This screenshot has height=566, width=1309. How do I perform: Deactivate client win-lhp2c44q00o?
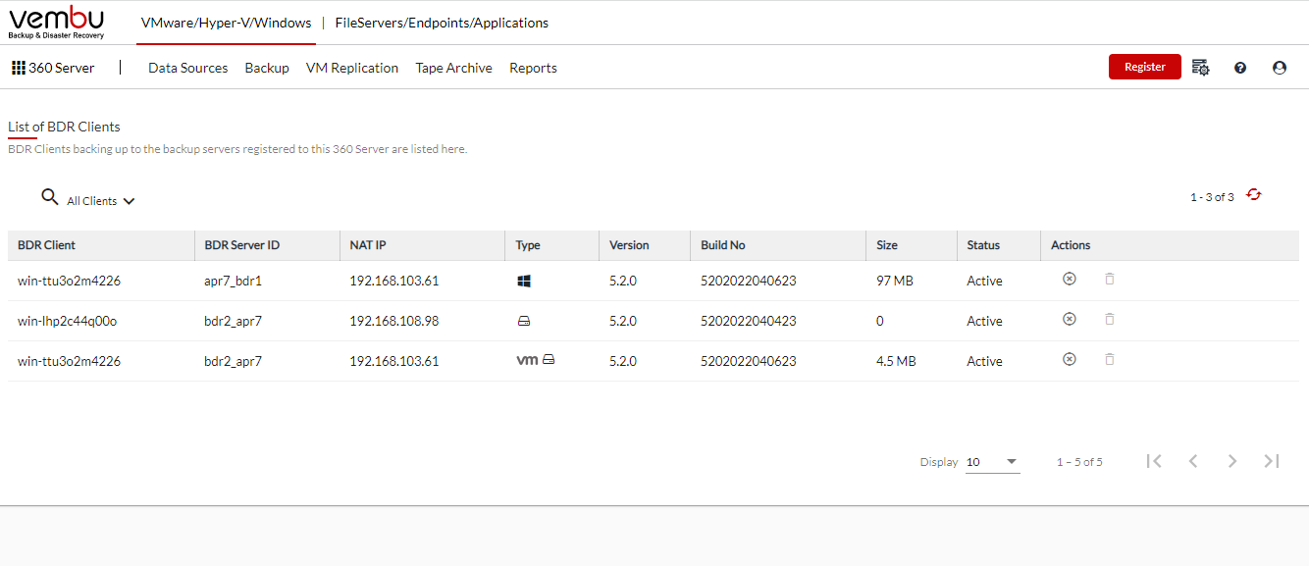(1070, 320)
